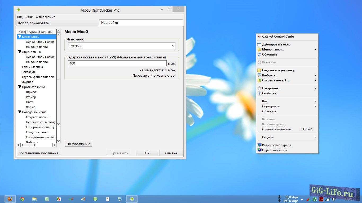Click the Создать новую папку folder icon

[259, 70]
